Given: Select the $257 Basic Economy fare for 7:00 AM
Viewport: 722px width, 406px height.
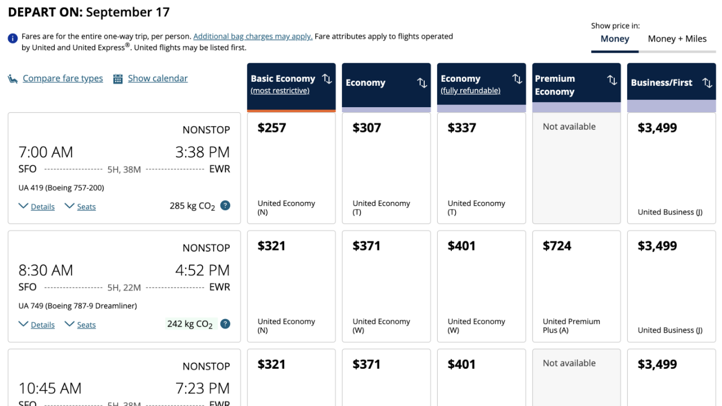Looking at the screenshot, I should [291, 167].
